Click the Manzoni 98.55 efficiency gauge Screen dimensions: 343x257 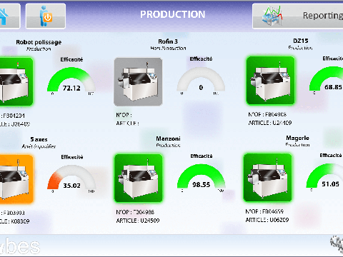(202, 178)
